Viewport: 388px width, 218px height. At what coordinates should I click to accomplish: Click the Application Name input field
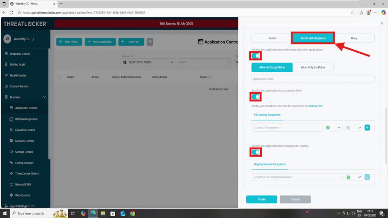(x=313, y=79)
